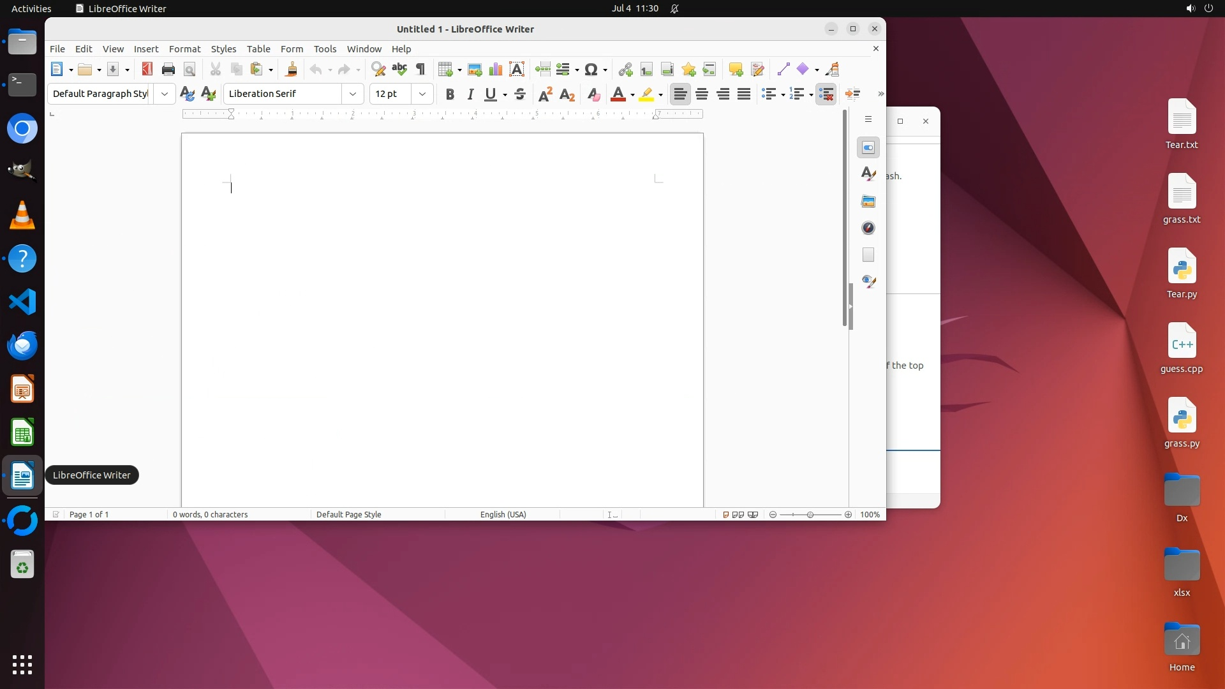Image resolution: width=1225 pixels, height=689 pixels.
Task: Click the Insert Special Character omega icon
Action: click(x=591, y=70)
